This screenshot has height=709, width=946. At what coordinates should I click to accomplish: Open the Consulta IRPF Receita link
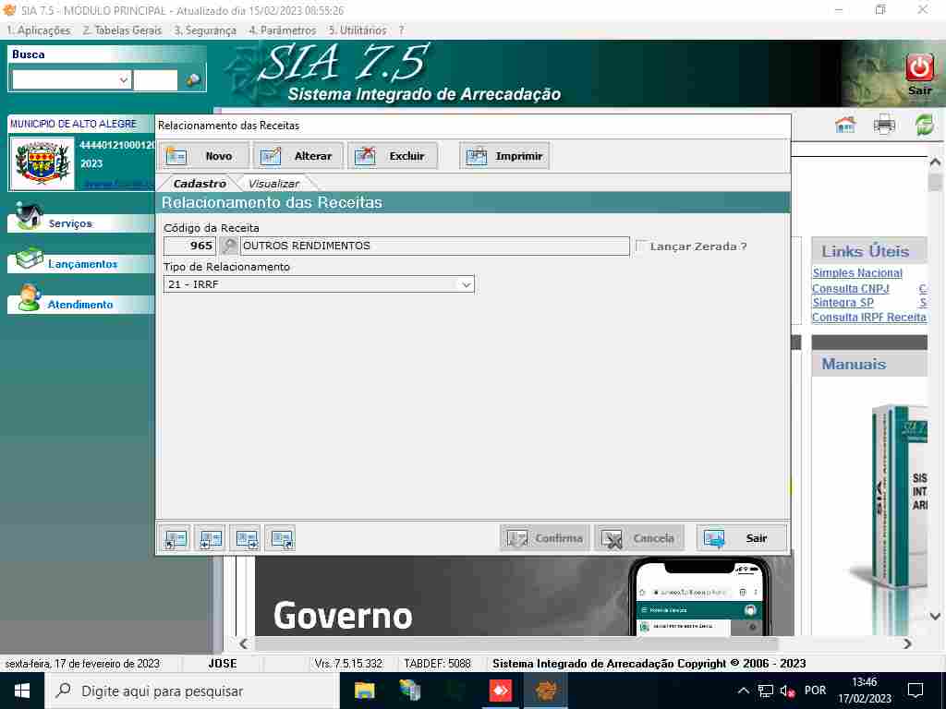coord(868,318)
